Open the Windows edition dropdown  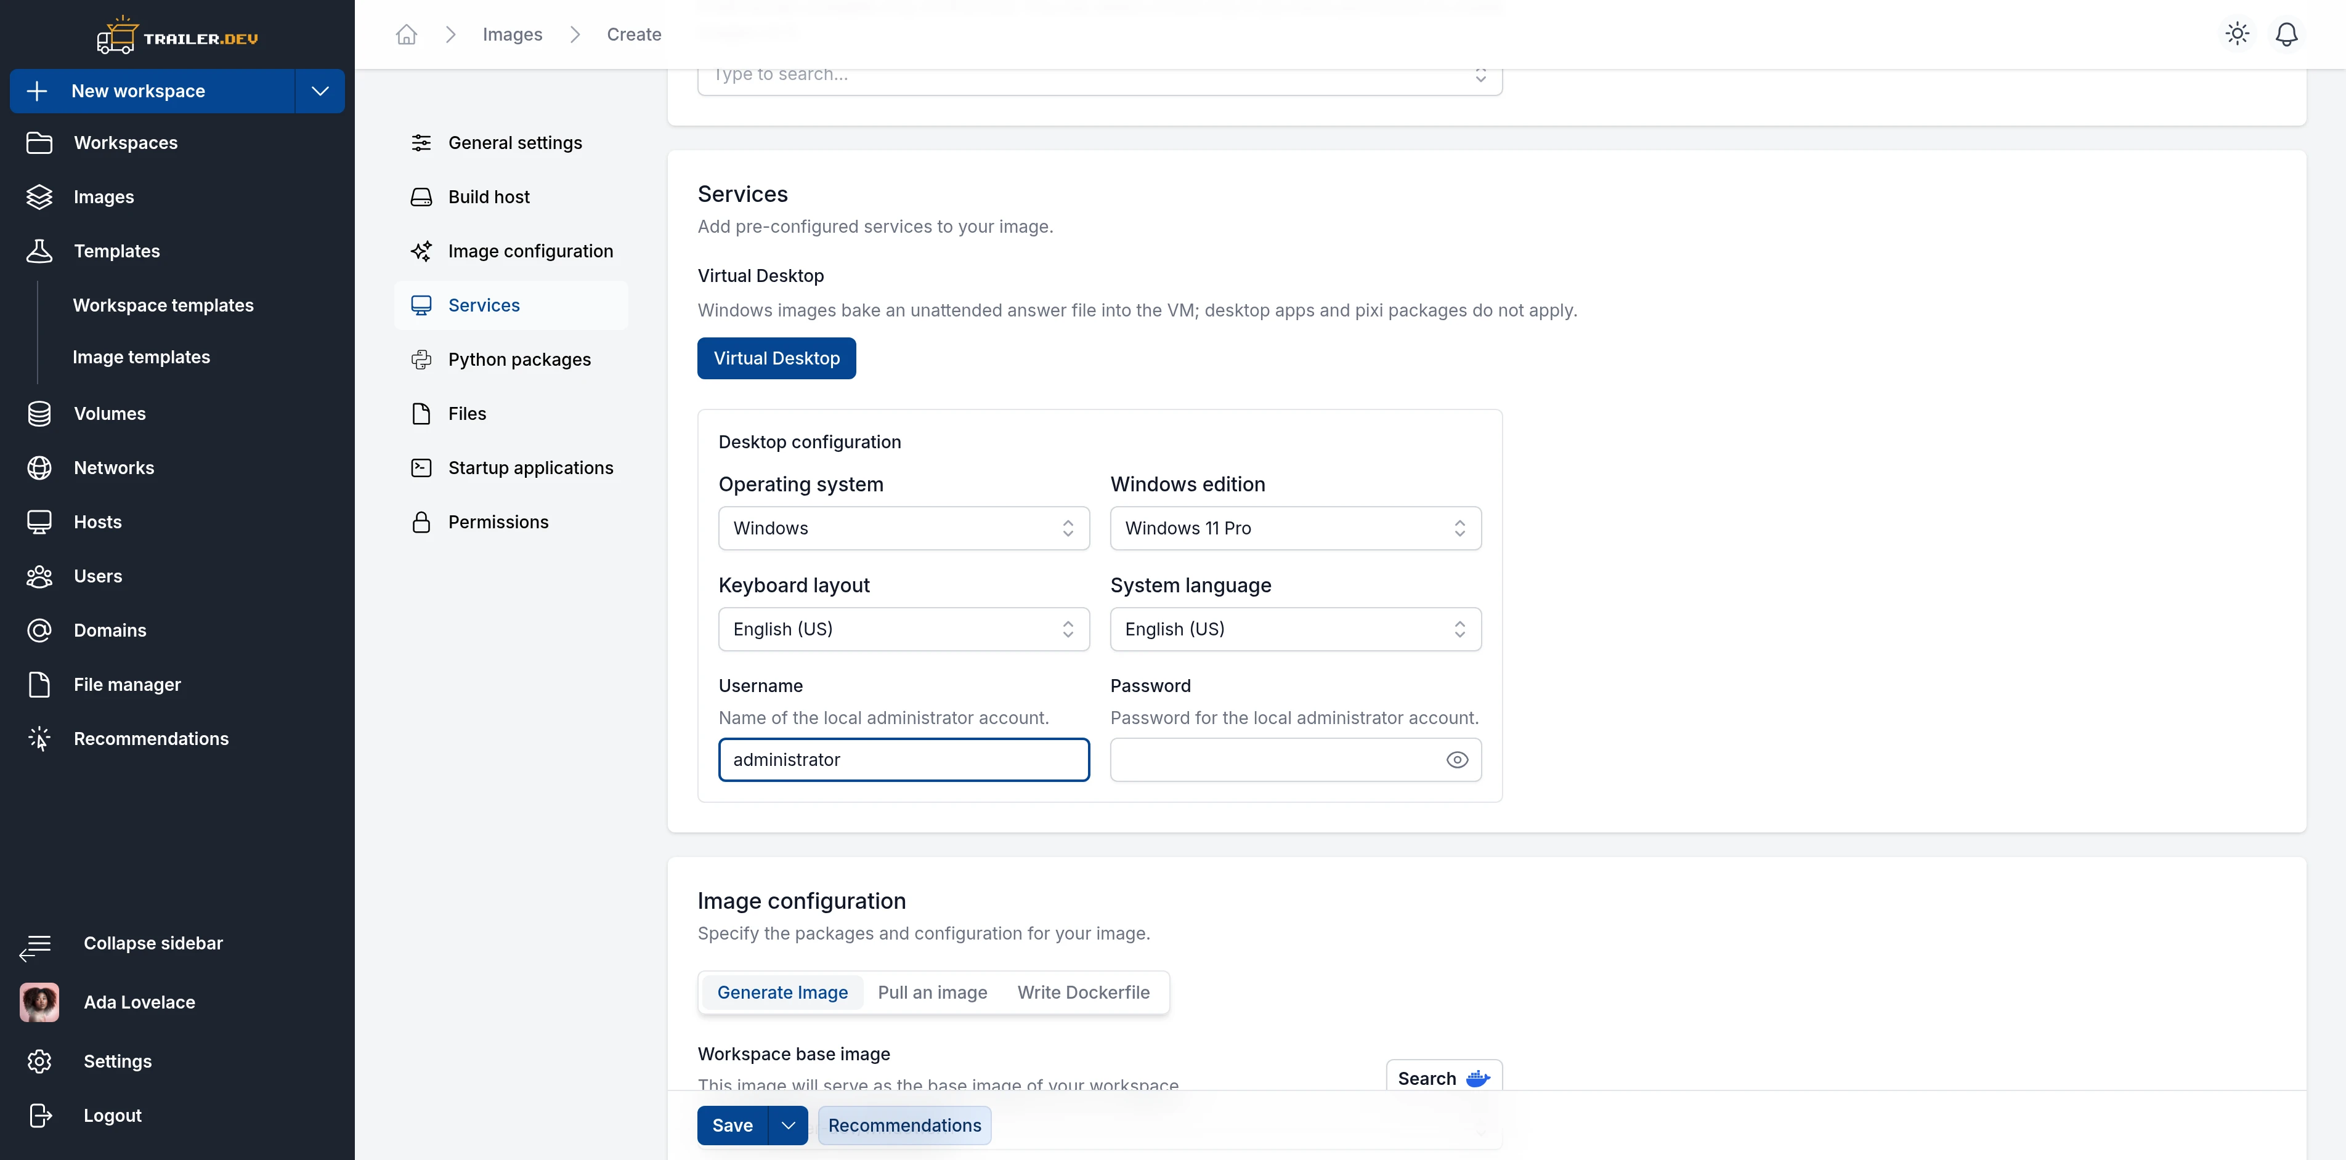click(1295, 528)
